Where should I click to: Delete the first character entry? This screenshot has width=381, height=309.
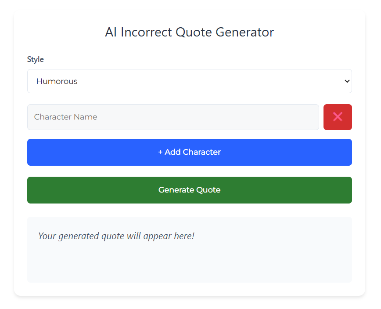[x=338, y=117]
